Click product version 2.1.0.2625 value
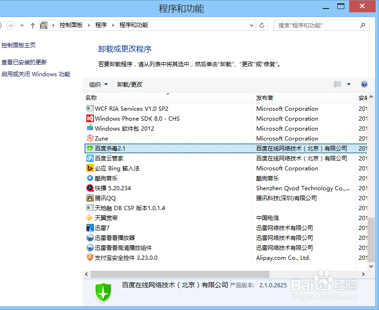This screenshot has height=310, width=379. click(x=273, y=285)
